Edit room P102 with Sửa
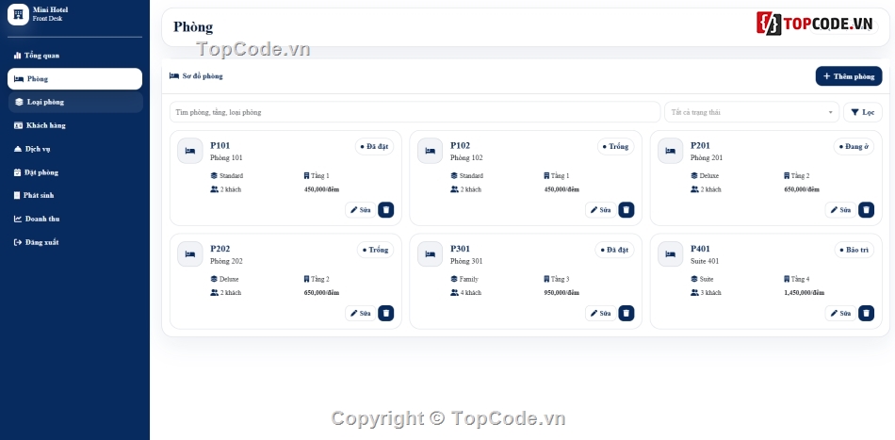 (x=600, y=210)
